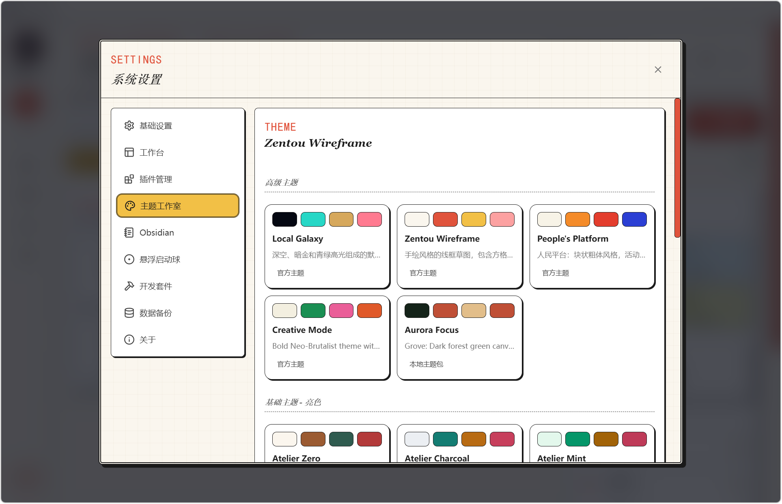This screenshot has width=782, height=504.
Task: Select the People's Platform theme card
Action: (592, 247)
